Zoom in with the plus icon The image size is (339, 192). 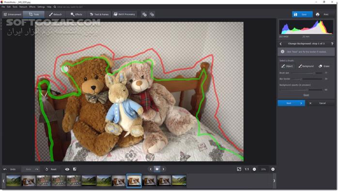click(x=273, y=169)
